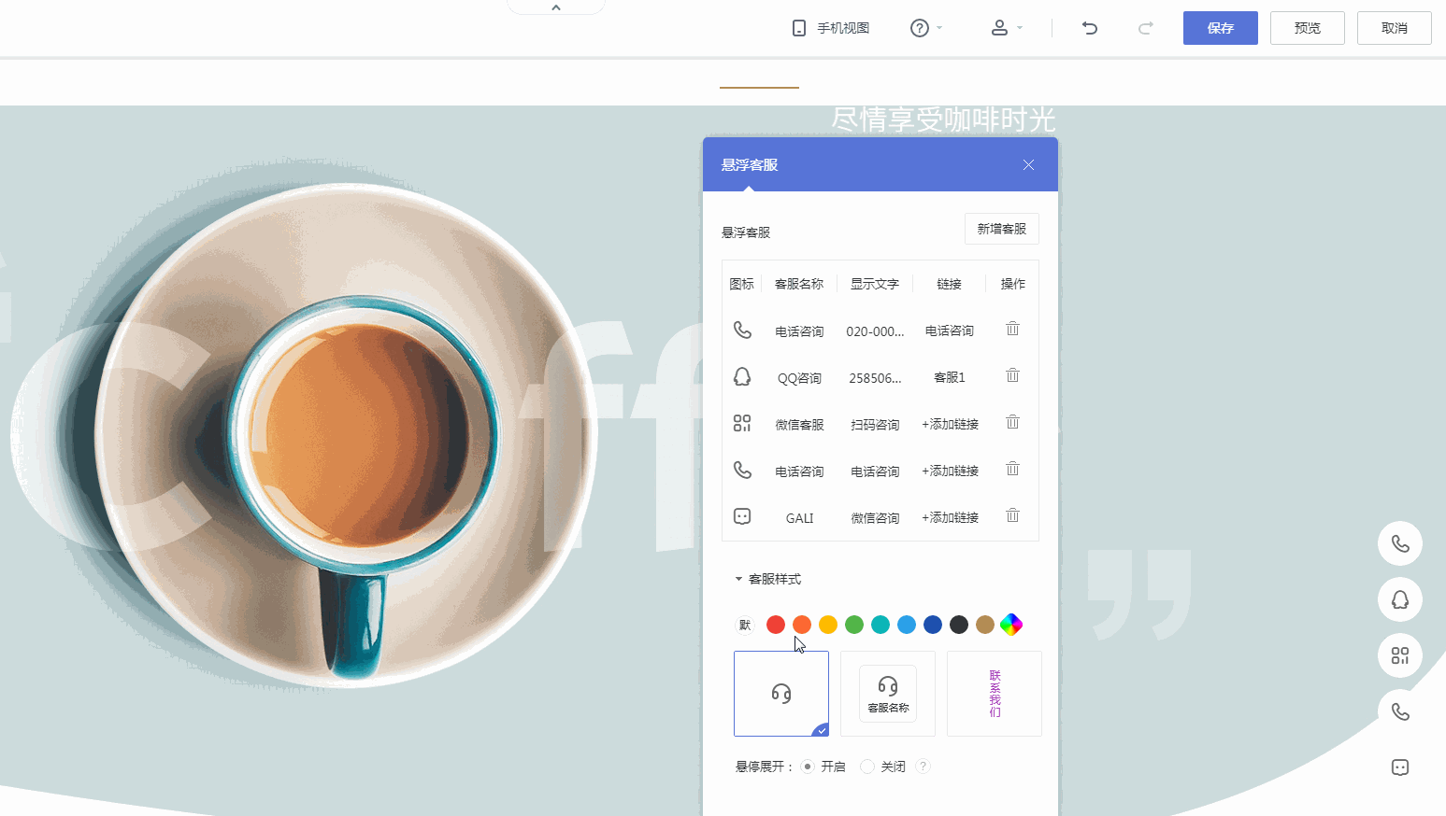Delete the first 电话咨询 row 020-000
This screenshot has height=816, width=1446.
1012,329
